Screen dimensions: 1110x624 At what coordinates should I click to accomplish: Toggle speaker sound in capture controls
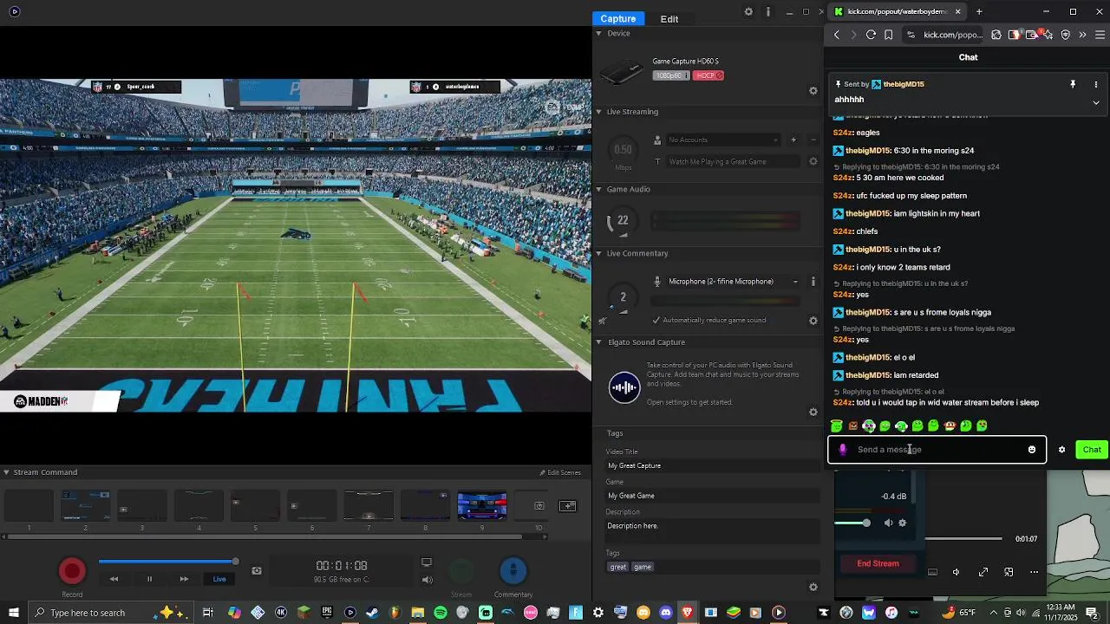click(427, 580)
